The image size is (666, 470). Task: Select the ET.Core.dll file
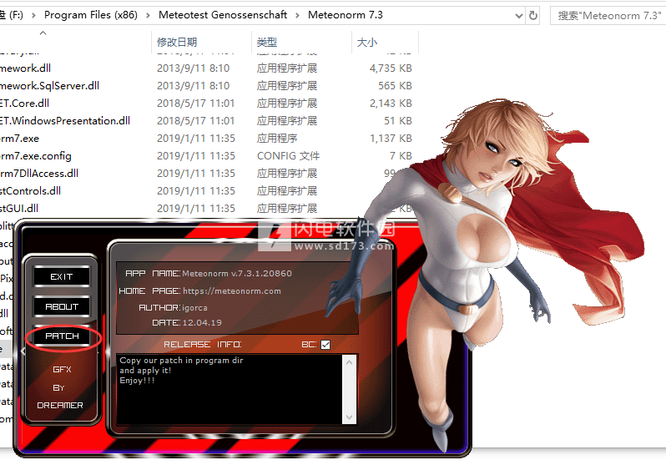25,104
